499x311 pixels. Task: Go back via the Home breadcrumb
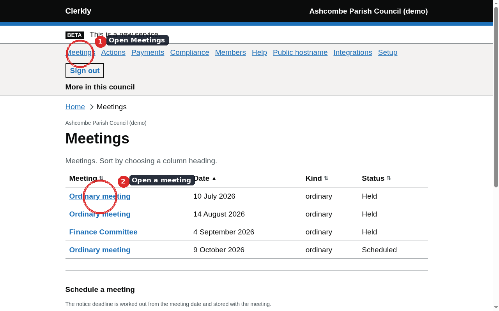(x=75, y=107)
